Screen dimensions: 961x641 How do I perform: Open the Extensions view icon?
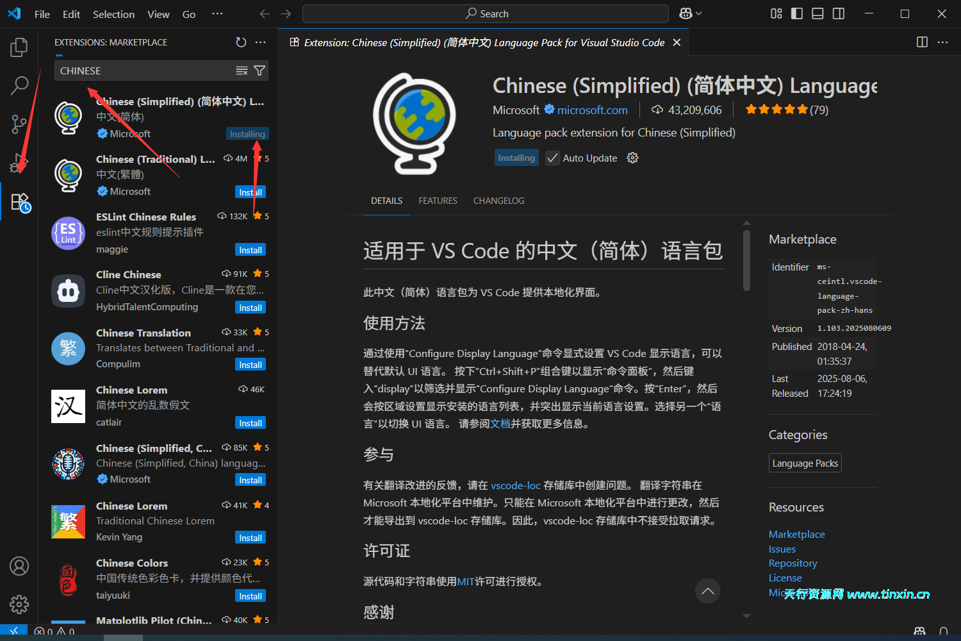tap(21, 203)
